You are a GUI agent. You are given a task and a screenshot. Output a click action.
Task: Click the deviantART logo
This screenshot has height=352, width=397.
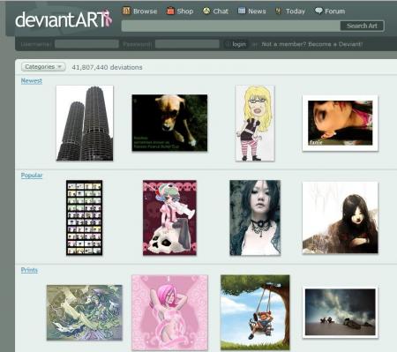point(64,19)
